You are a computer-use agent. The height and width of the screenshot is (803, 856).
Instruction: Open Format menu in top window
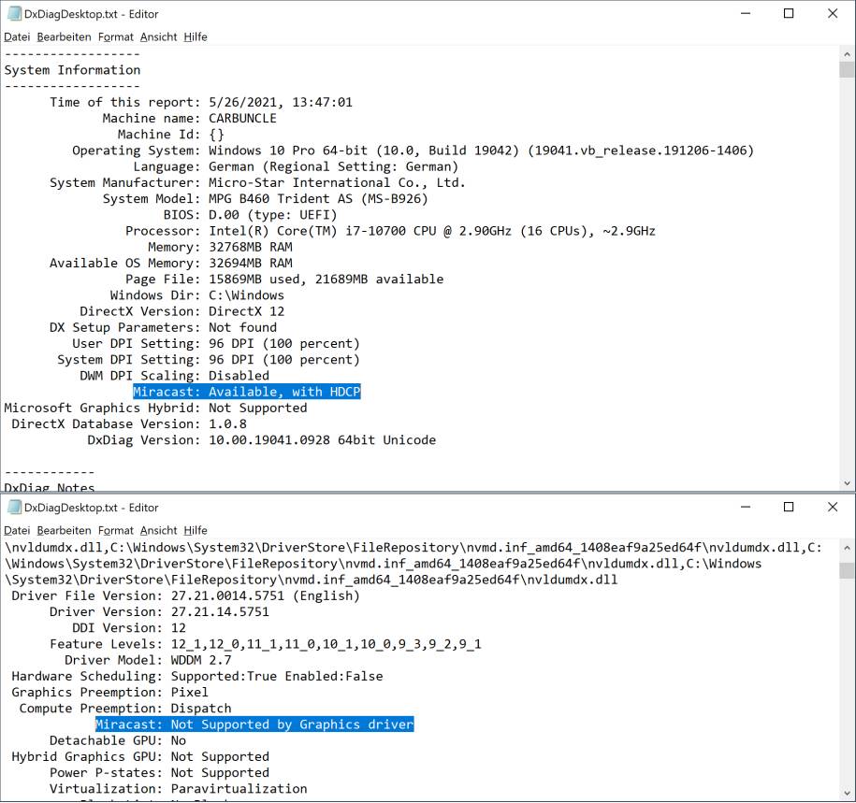pos(116,37)
